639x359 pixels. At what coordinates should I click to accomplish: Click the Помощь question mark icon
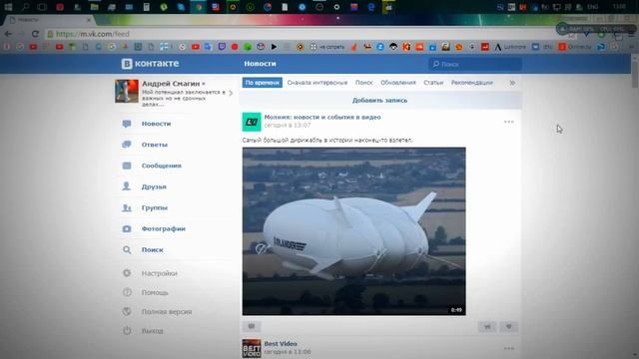pyautogui.click(x=127, y=292)
